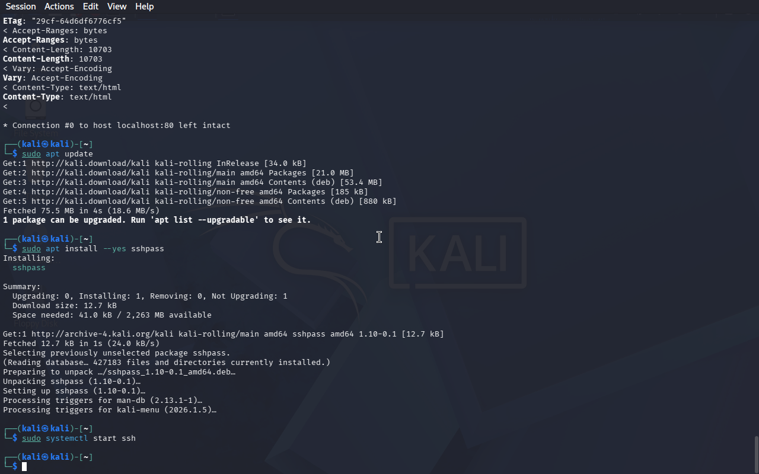Screen dimensions: 759x474
Task: Click the kali.download URL on the Get:1 line
Action: point(91,163)
